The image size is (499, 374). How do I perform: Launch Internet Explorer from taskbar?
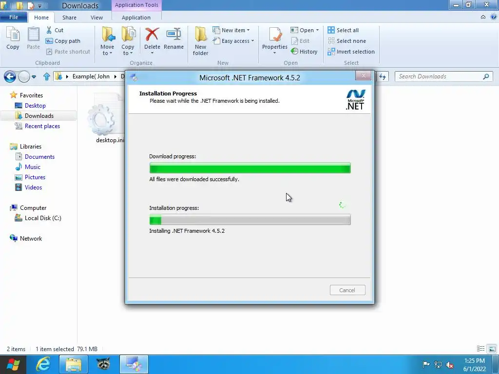point(43,364)
